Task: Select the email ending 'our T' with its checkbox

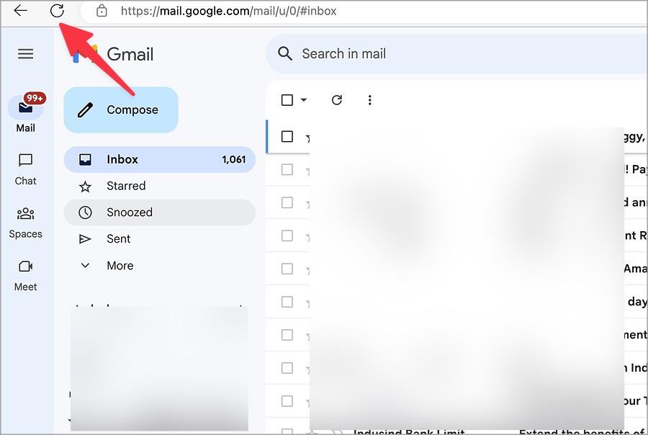Action: point(287,401)
